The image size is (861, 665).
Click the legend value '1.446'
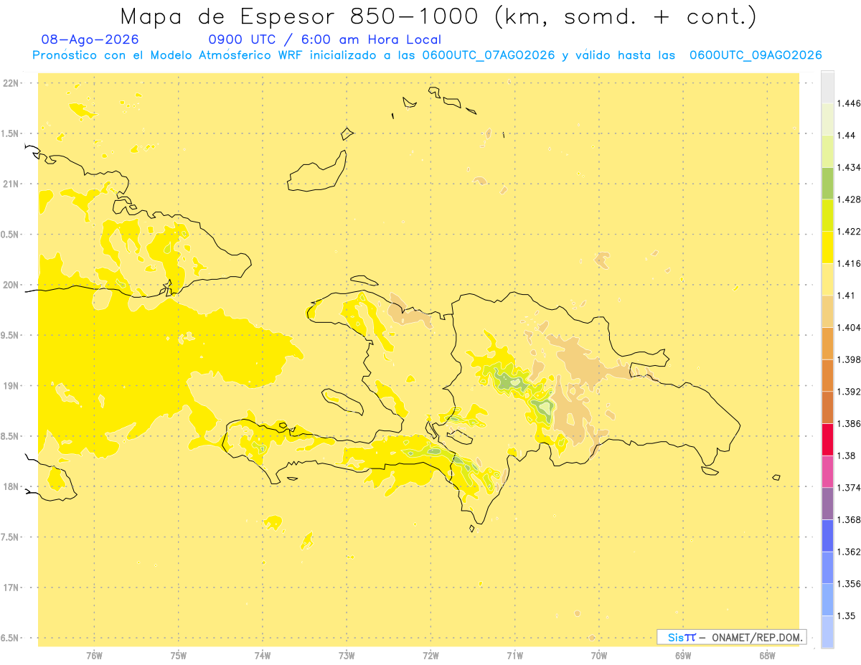850,103
